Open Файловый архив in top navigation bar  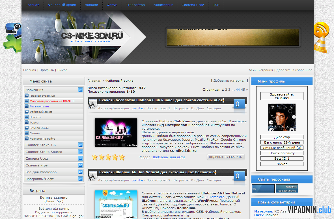62,5
